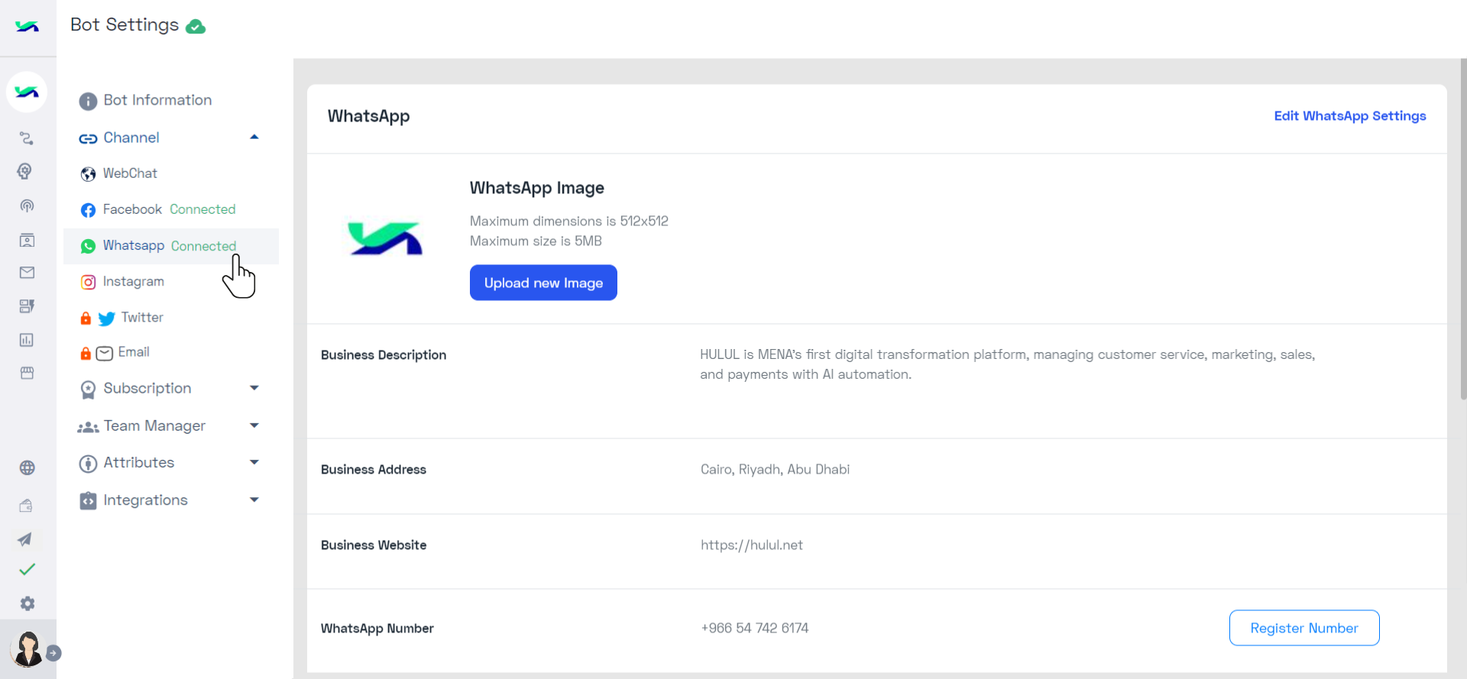
Task: Click the Bot Settings page title
Action: click(x=125, y=24)
